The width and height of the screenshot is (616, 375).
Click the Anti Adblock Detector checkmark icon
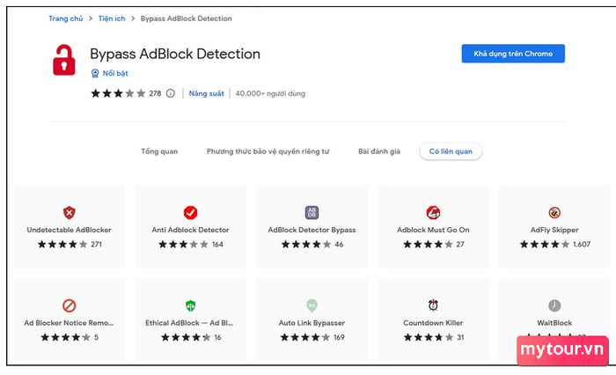[191, 213]
